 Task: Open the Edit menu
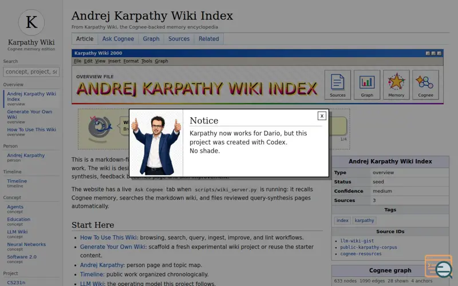click(x=88, y=61)
